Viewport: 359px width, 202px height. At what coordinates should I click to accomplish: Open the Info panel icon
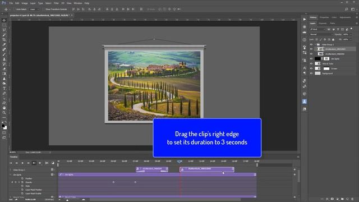[x=304, y=40]
